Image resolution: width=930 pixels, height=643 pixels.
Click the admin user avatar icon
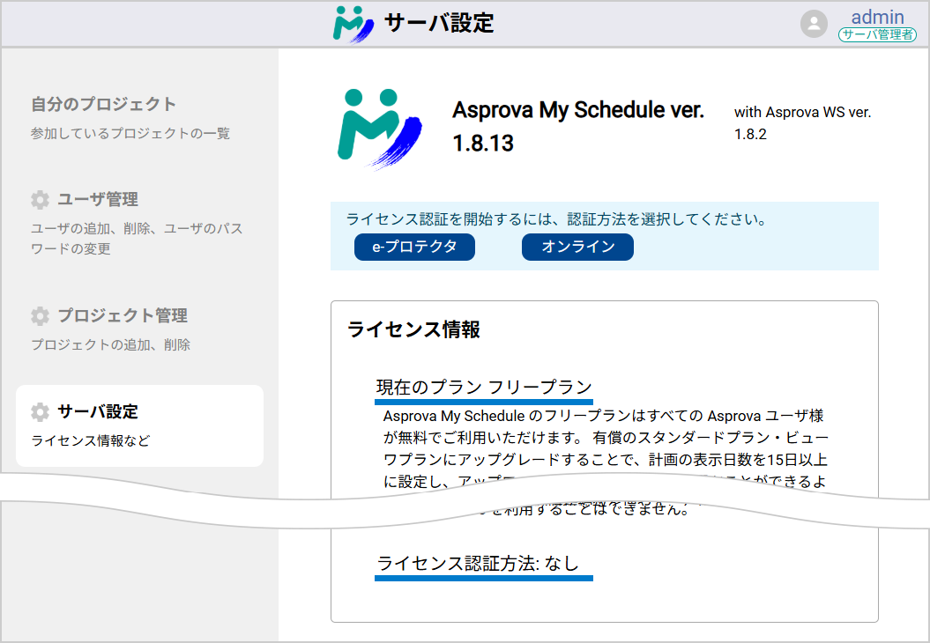pyautogui.click(x=814, y=25)
